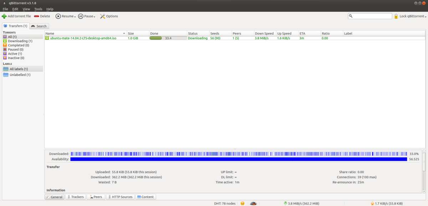
Task: Click the 1.0 GiB size cell
Action: tap(133, 38)
